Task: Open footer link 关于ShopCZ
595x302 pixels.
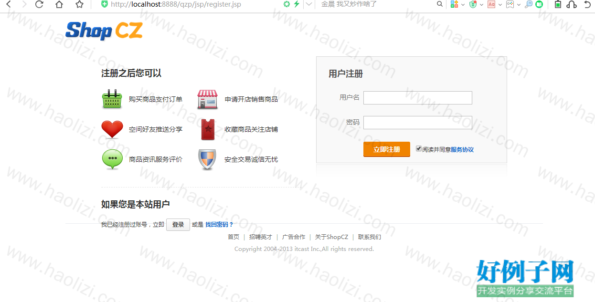Action: pos(331,237)
